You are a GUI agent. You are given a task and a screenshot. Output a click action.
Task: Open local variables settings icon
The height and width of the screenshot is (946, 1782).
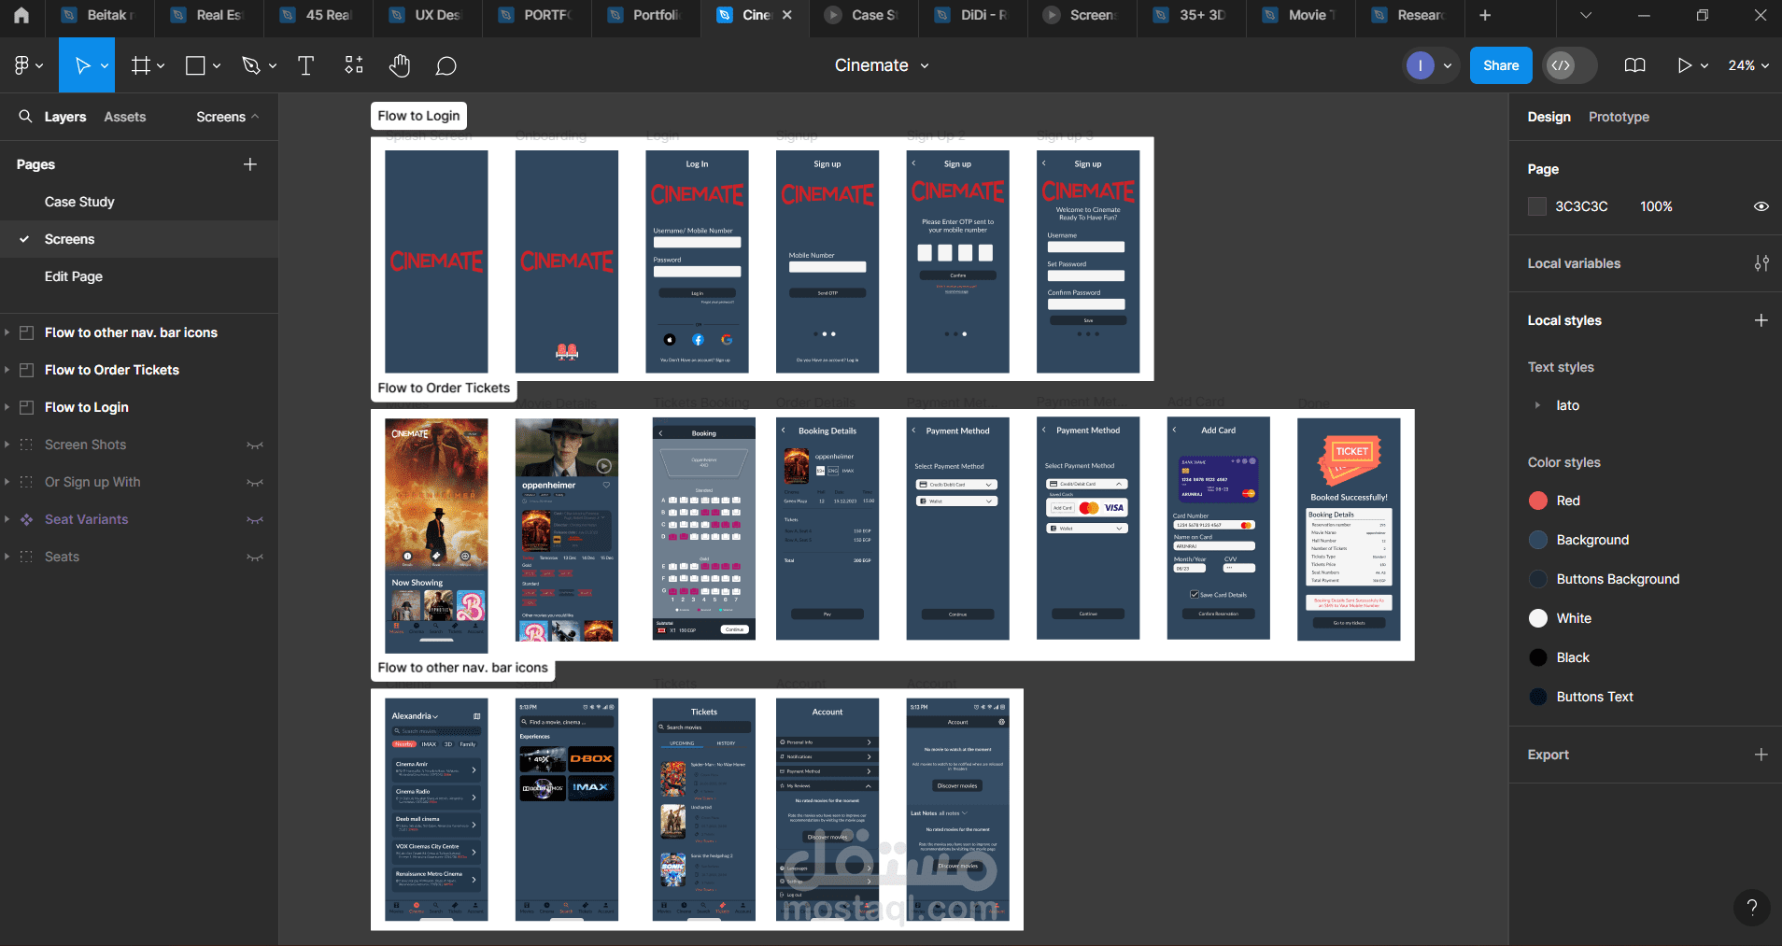1761,263
